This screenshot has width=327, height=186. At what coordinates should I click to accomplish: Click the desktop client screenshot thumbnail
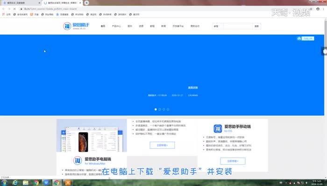point(92,135)
